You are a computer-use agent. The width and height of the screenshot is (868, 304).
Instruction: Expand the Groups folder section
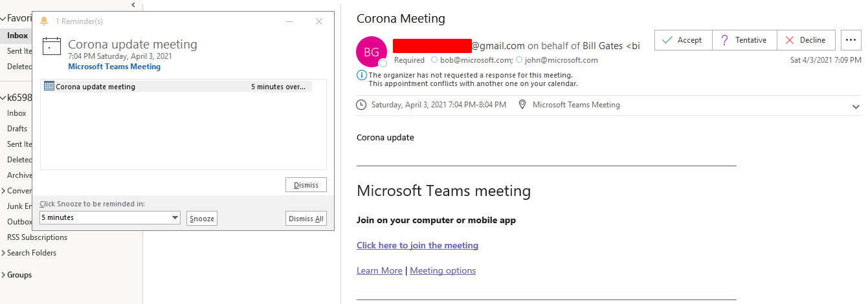pyautogui.click(x=3, y=275)
